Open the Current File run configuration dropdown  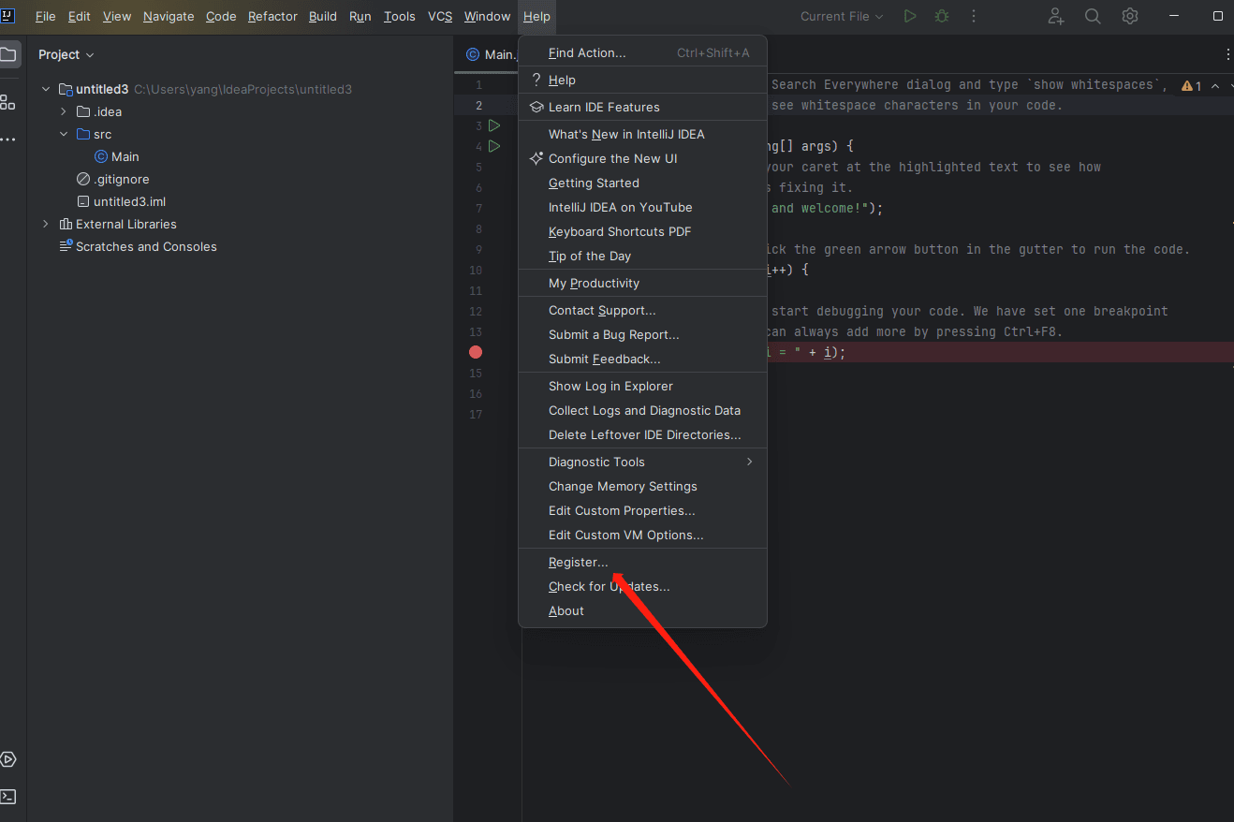point(841,16)
